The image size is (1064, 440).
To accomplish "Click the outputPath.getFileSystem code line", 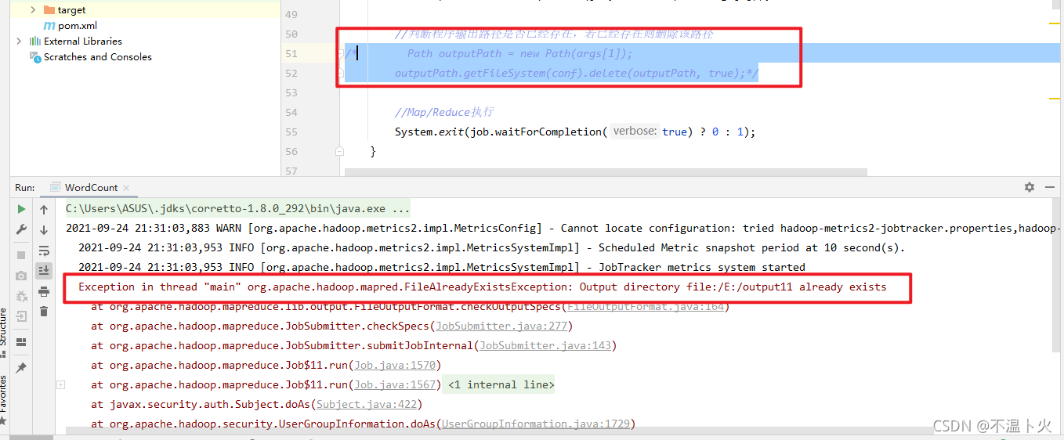I will 577,73.
